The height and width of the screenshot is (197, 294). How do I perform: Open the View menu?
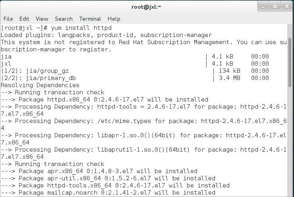coord(42,19)
